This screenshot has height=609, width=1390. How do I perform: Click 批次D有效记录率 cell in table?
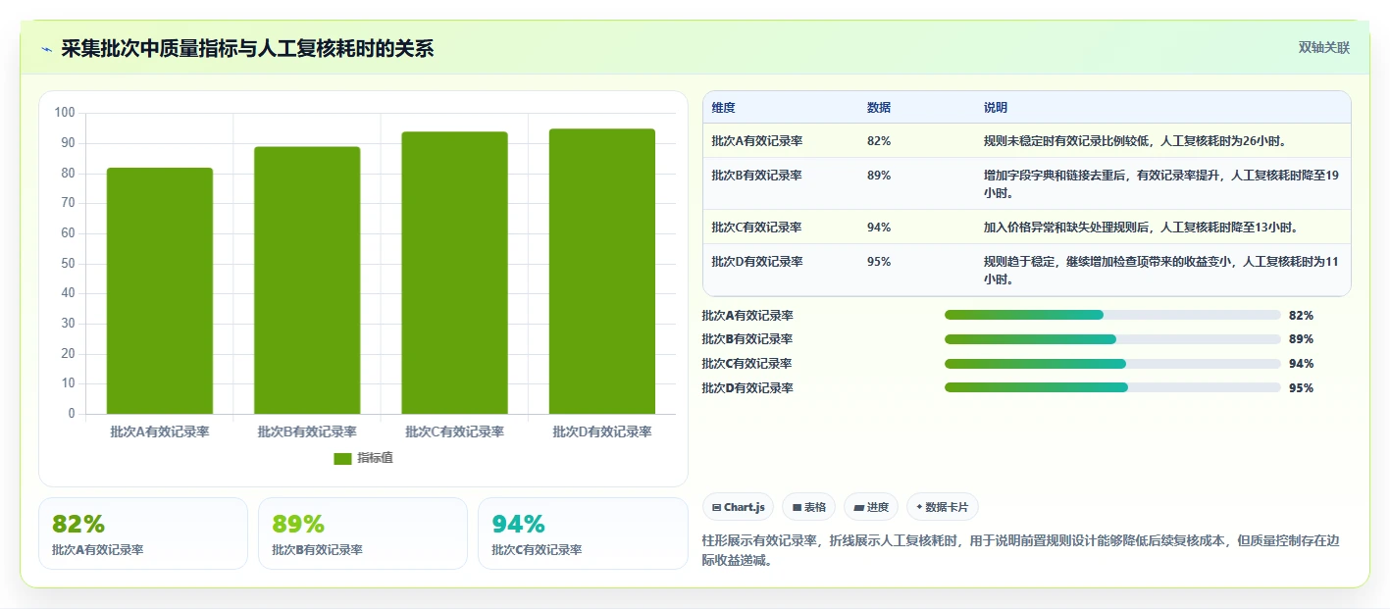tap(757, 262)
